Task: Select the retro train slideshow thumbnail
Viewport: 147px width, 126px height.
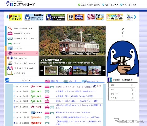Action: click(51, 71)
